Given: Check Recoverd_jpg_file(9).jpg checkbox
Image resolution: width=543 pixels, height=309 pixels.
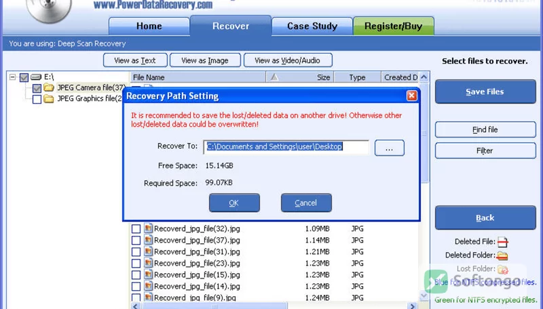Looking at the screenshot, I should (136, 297).
